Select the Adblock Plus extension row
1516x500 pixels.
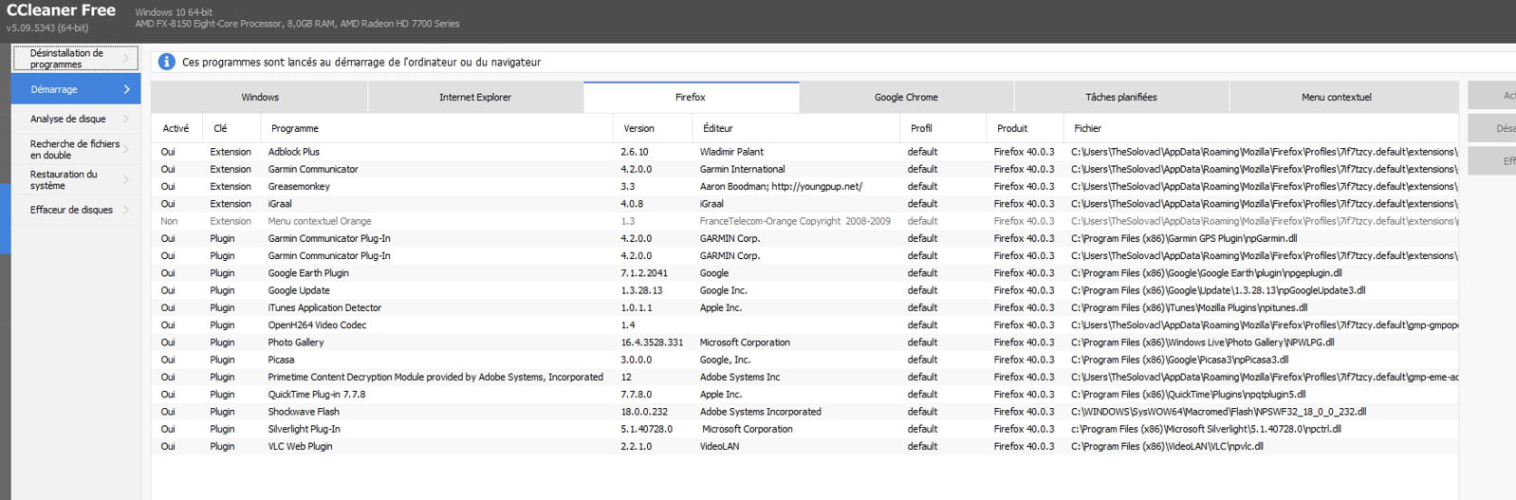pyautogui.click(x=294, y=152)
